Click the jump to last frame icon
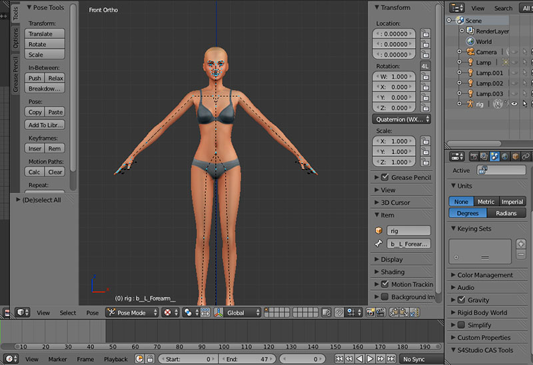533x365 pixels. [390, 359]
